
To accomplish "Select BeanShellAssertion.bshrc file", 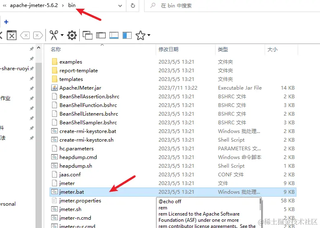I will 89,97.
